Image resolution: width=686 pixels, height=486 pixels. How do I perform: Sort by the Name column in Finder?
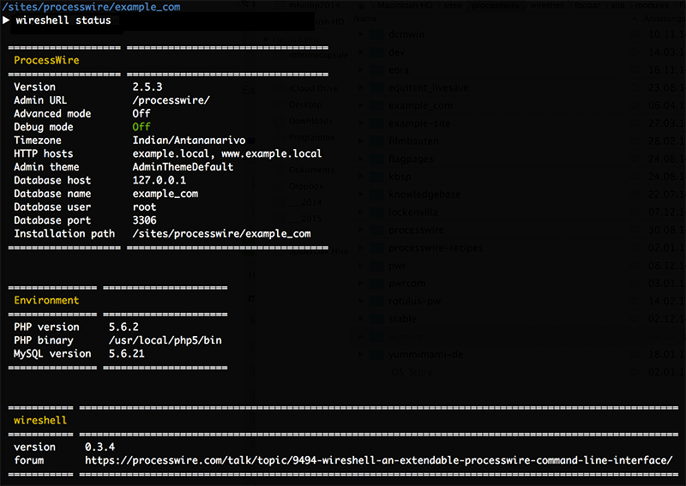[x=365, y=18]
